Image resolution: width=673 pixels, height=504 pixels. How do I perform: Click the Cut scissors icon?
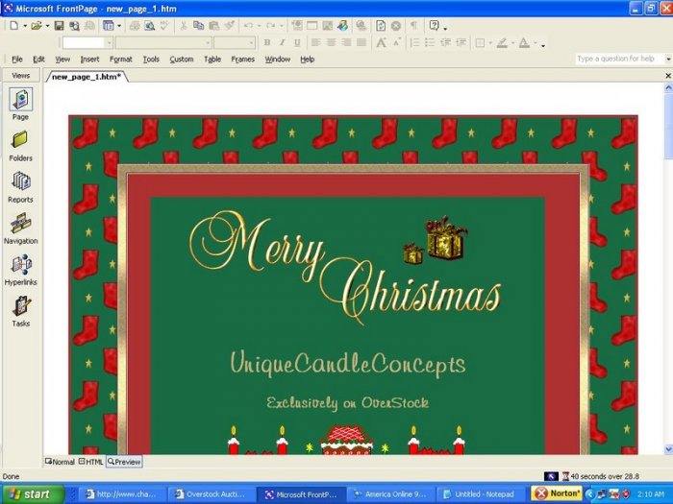184,26
